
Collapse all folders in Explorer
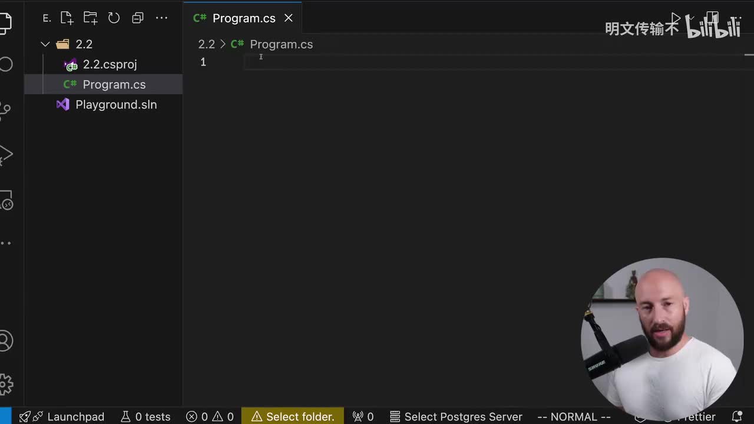138,18
